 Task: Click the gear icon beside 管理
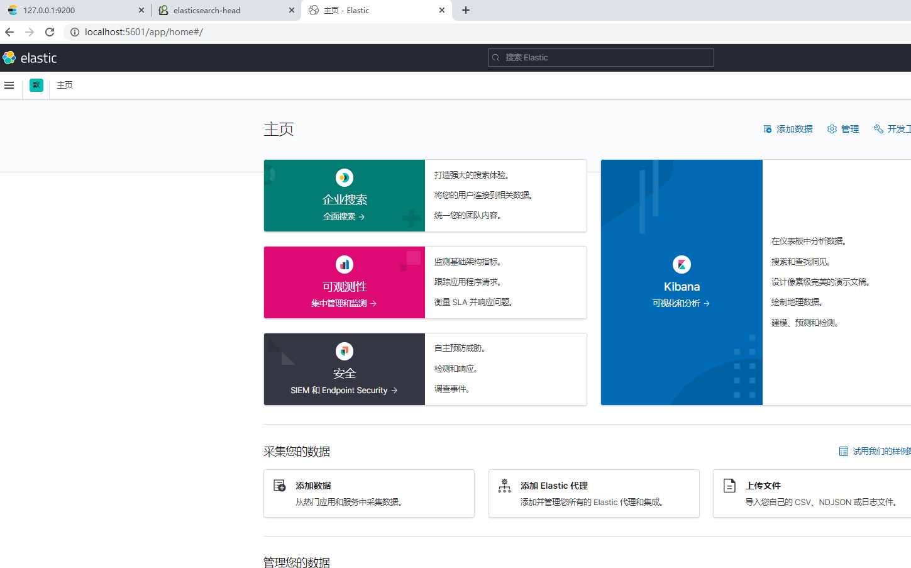[x=832, y=129]
